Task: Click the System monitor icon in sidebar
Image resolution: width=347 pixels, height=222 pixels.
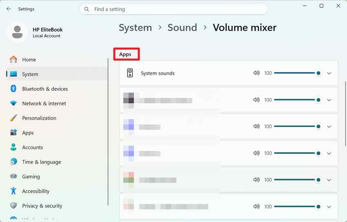Action: (x=13, y=74)
